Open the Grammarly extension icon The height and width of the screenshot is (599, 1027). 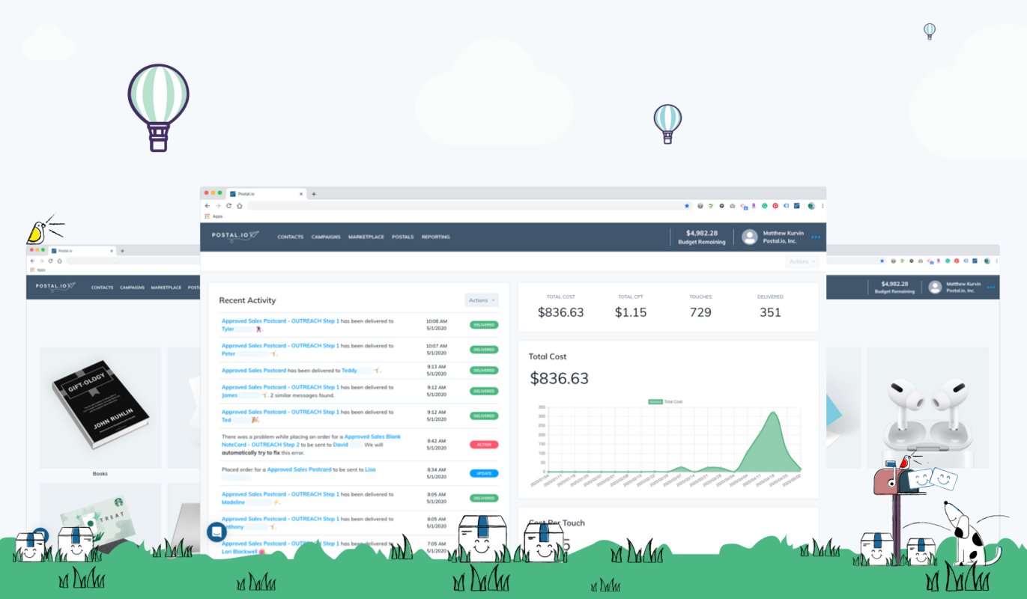[765, 205]
